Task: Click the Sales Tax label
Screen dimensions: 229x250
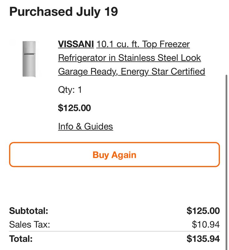Action: (x=30, y=224)
